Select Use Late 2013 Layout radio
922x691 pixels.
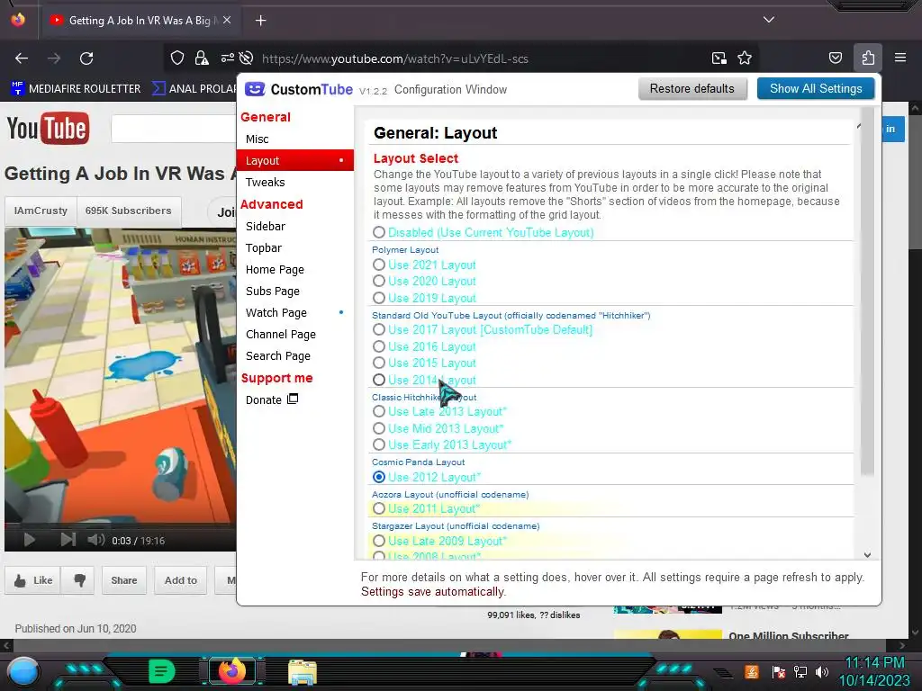point(379,412)
